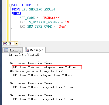Click the horizontal scroll left arrow
Viewport: 109px width, 105px height.
pos(21,44)
